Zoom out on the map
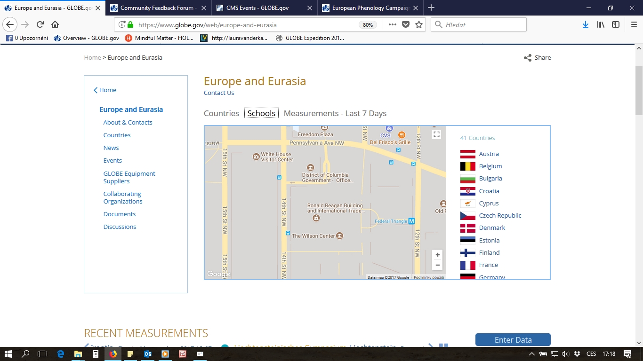Image resolution: width=643 pixels, height=361 pixels. pos(437,265)
